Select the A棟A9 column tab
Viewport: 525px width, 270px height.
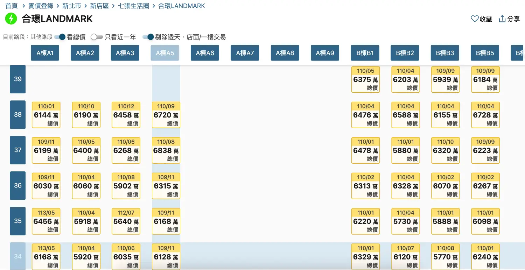pos(325,53)
